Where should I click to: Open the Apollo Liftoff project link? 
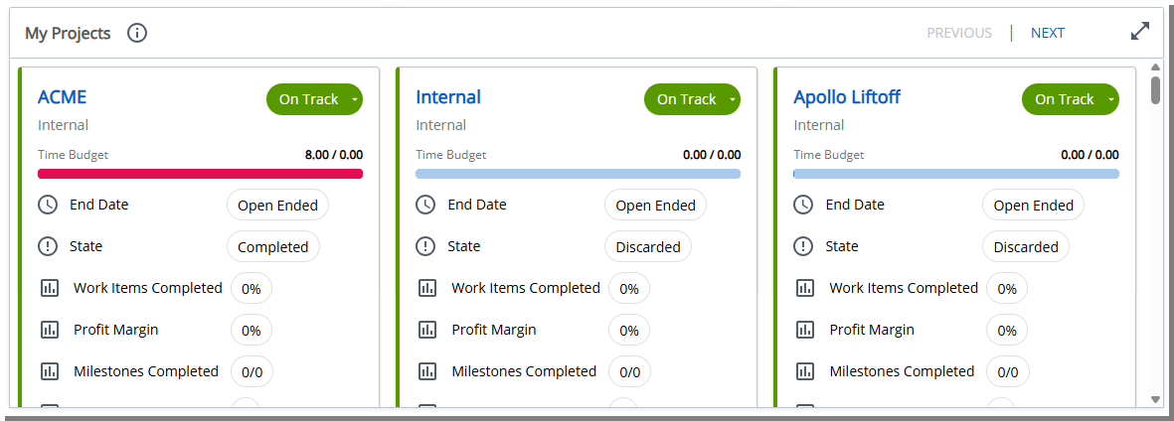[x=847, y=97]
